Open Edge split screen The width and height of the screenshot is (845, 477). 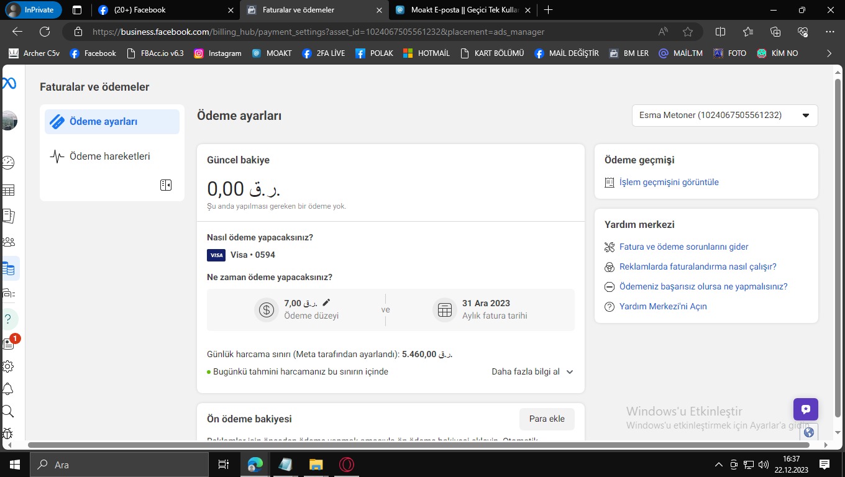[x=721, y=32]
